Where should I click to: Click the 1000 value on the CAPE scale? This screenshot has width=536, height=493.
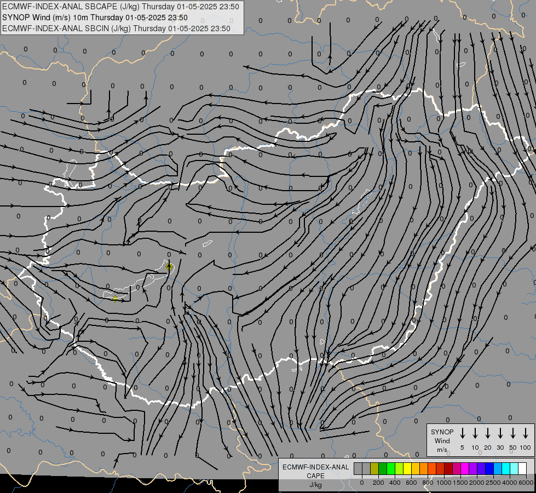pyautogui.click(x=444, y=483)
